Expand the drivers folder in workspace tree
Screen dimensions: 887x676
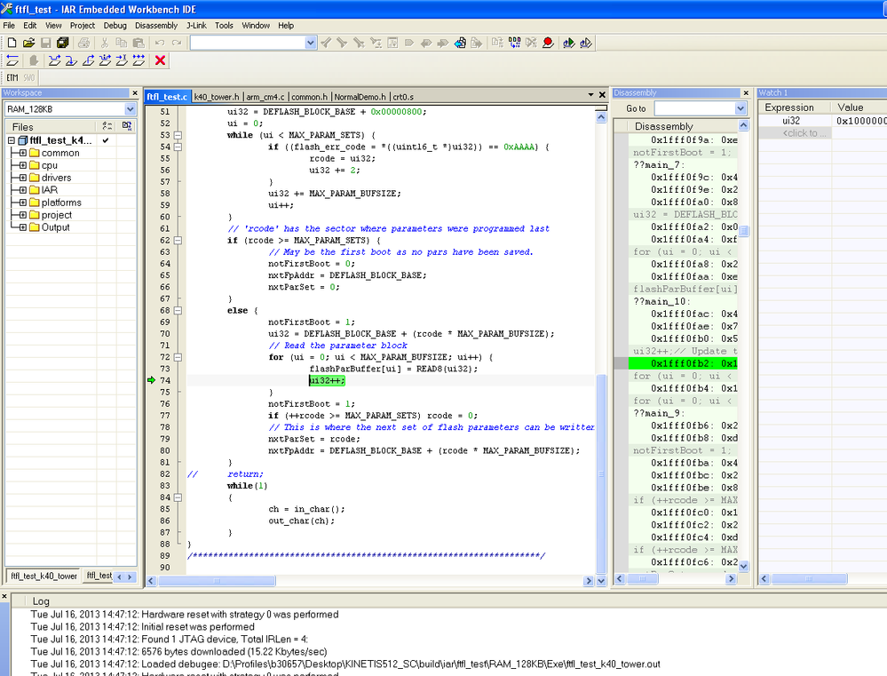pos(23,178)
